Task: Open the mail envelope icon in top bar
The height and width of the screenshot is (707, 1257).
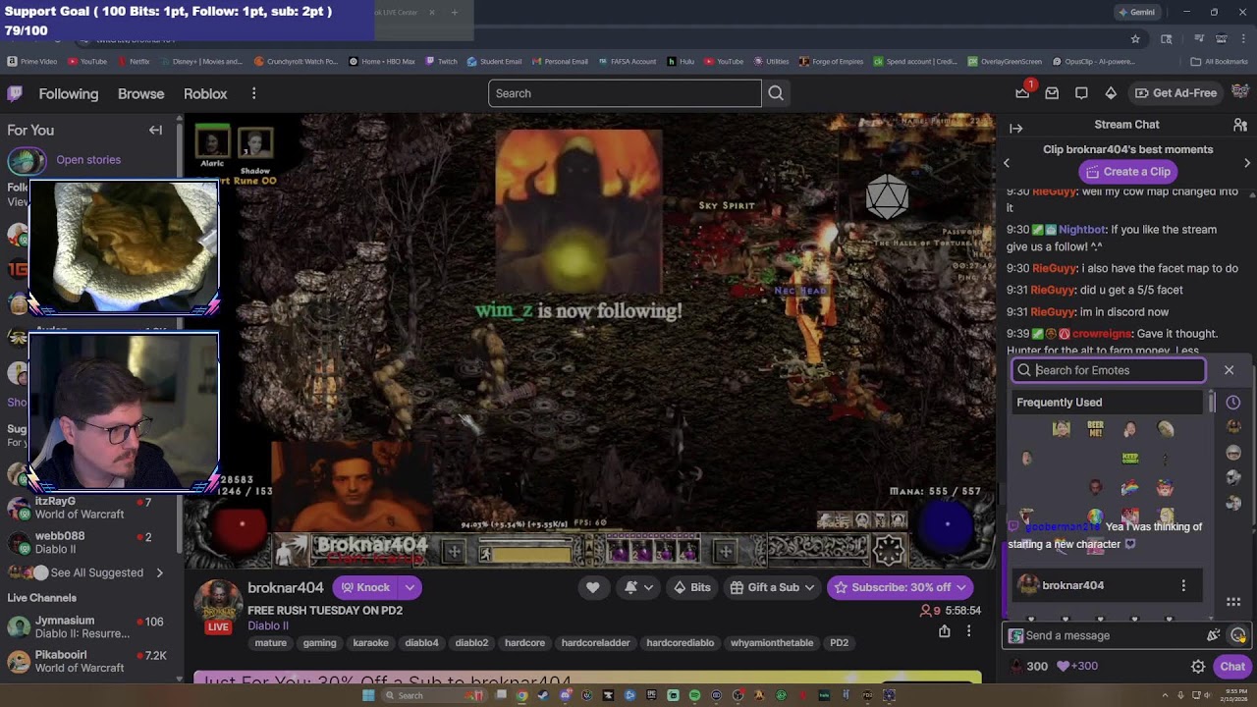Action: click(1052, 93)
